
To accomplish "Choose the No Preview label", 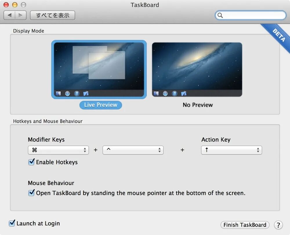I will pos(198,105).
